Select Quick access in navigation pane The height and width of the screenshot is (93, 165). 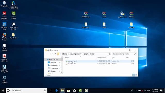[x=53, y=59]
